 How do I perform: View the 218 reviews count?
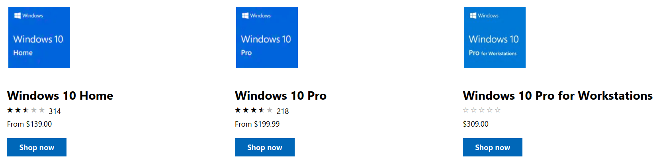pos(283,111)
